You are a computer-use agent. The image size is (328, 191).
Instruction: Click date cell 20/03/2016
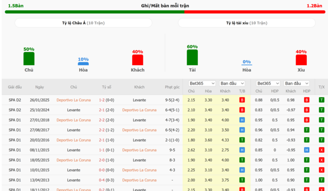[x=39, y=140]
